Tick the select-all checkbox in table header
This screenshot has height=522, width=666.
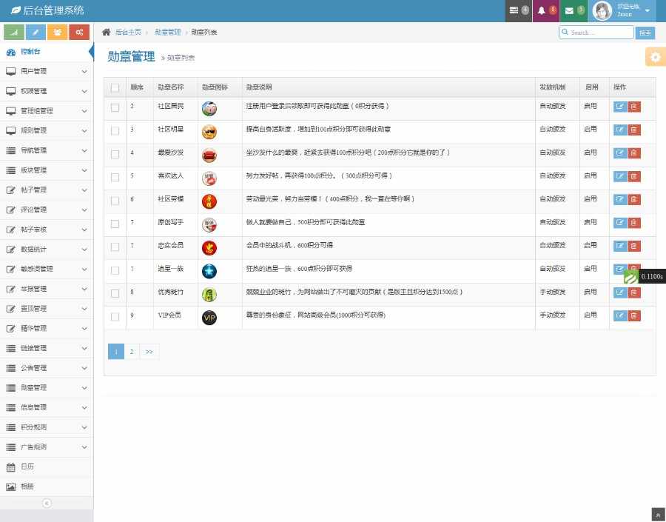(x=115, y=87)
